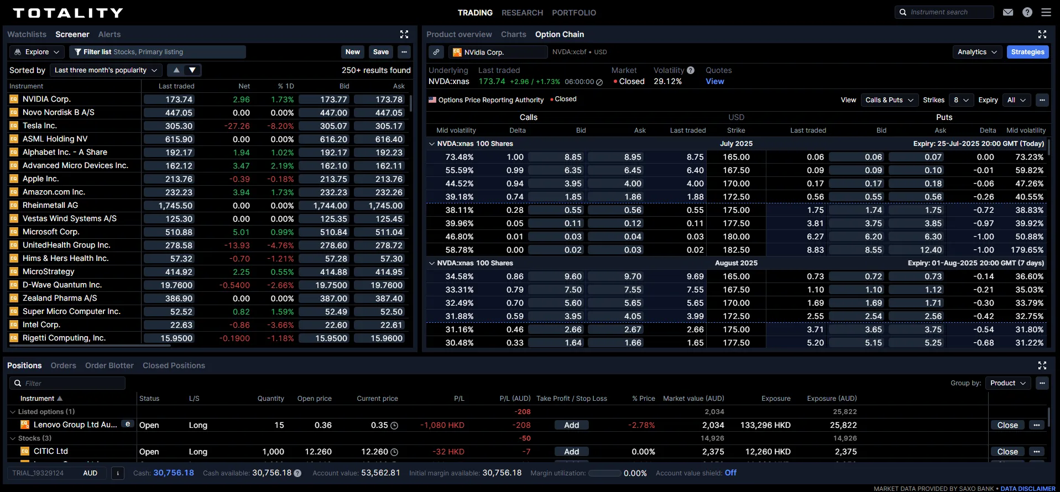This screenshot has height=492, width=1060.
Task: Open the Alerts tab
Action: point(109,34)
